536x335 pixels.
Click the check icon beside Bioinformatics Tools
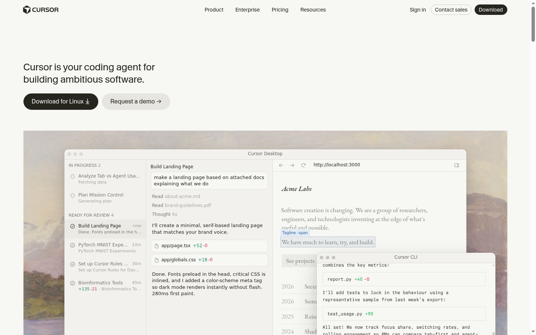pyautogui.click(x=73, y=283)
